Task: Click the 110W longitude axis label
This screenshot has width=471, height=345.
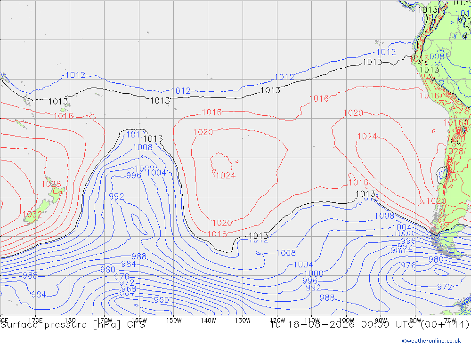Action: [x=312, y=320]
